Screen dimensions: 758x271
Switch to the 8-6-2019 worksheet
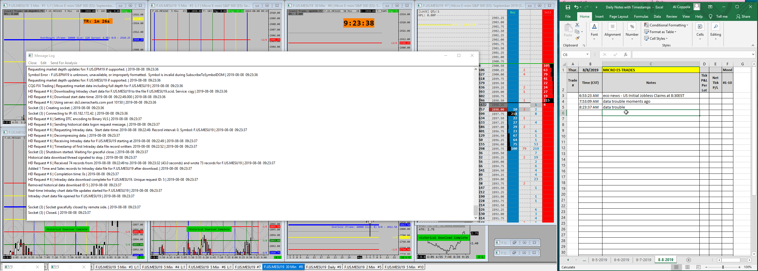[622, 260]
